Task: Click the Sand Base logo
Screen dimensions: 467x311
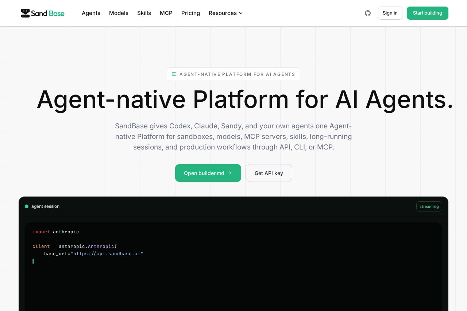Action: click(43, 13)
